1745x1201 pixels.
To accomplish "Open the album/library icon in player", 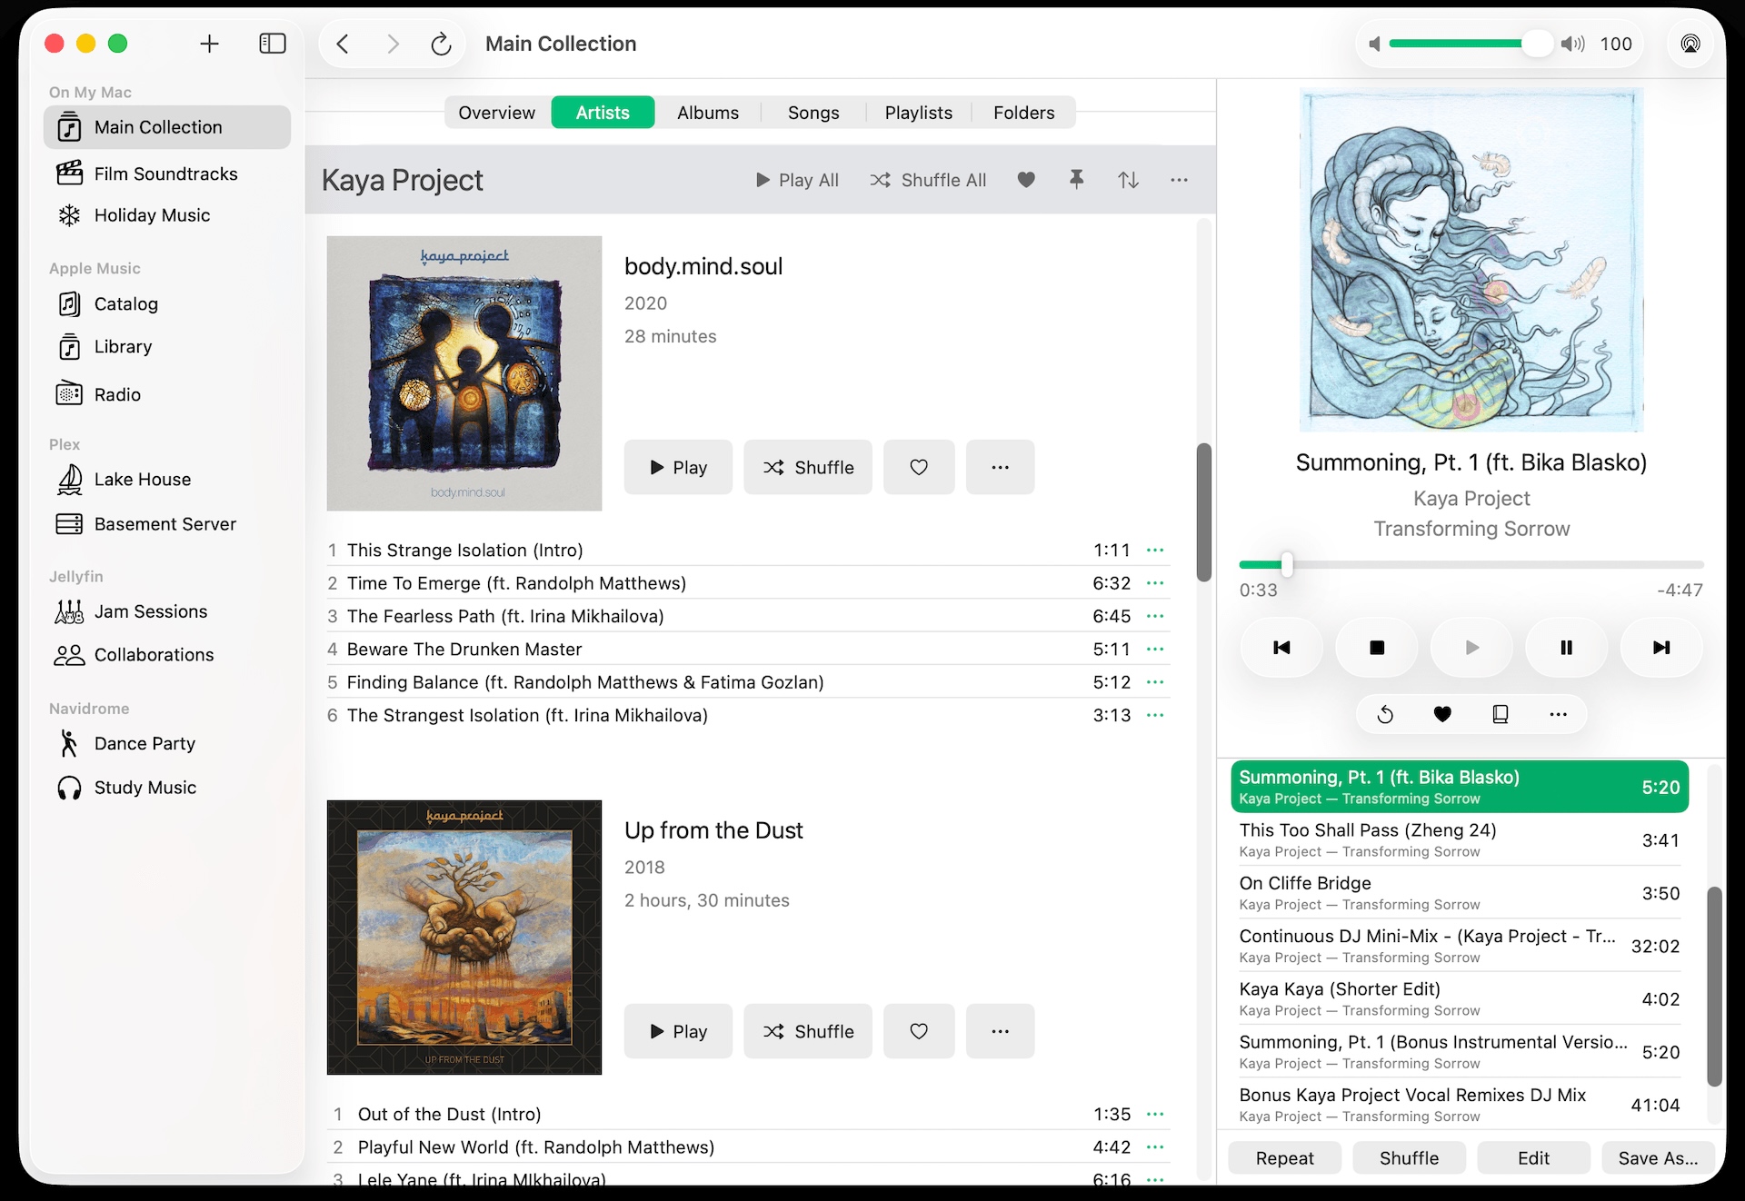I will 1501,714.
